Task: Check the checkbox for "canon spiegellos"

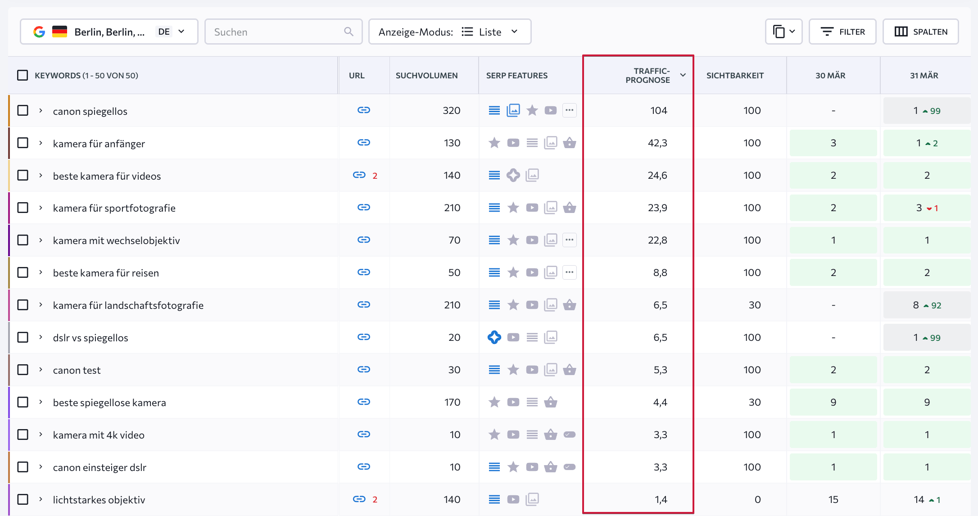Action: (x=23, y=110)
